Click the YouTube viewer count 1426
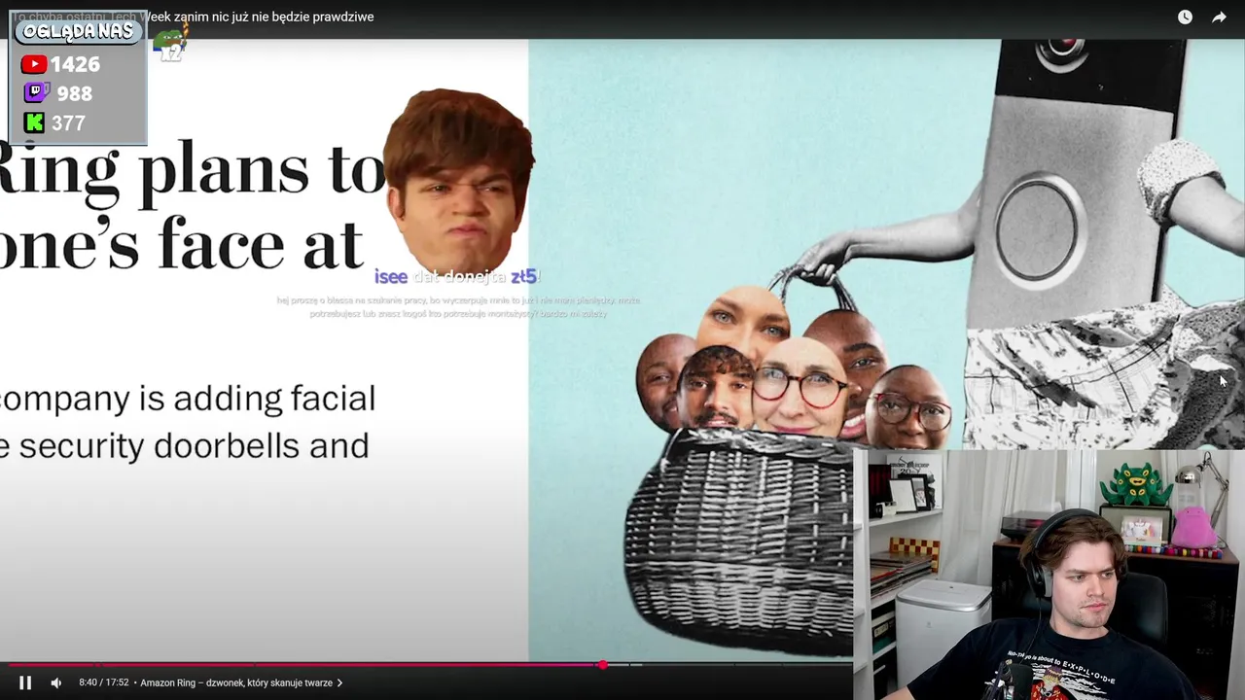The height and width of the screenshot is (700, 1245). (x=75, y=64)
